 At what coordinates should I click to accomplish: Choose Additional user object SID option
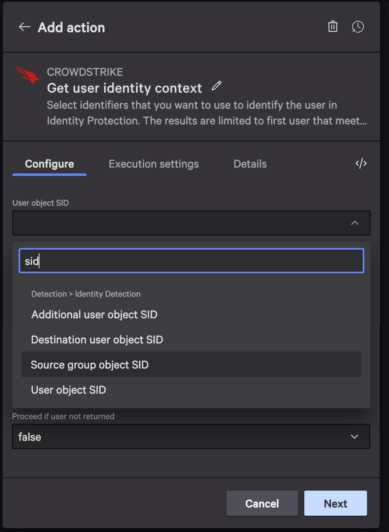click(x=94, y=314)
